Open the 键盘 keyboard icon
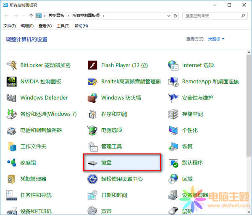The width and height of the screenshot is (252, 215). (x=92, y=162)
